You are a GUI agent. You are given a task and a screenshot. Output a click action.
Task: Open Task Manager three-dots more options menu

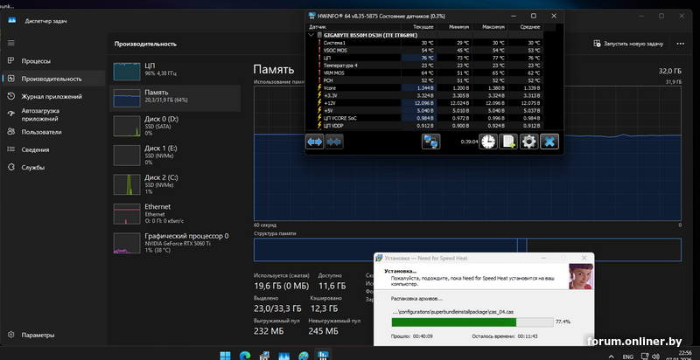pos(685,42)
